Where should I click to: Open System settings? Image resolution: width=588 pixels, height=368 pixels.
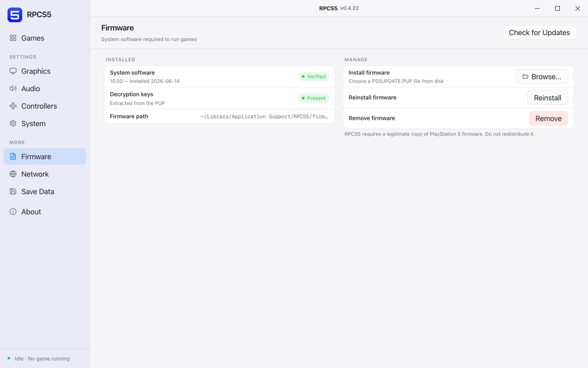(x=45, y=124)
